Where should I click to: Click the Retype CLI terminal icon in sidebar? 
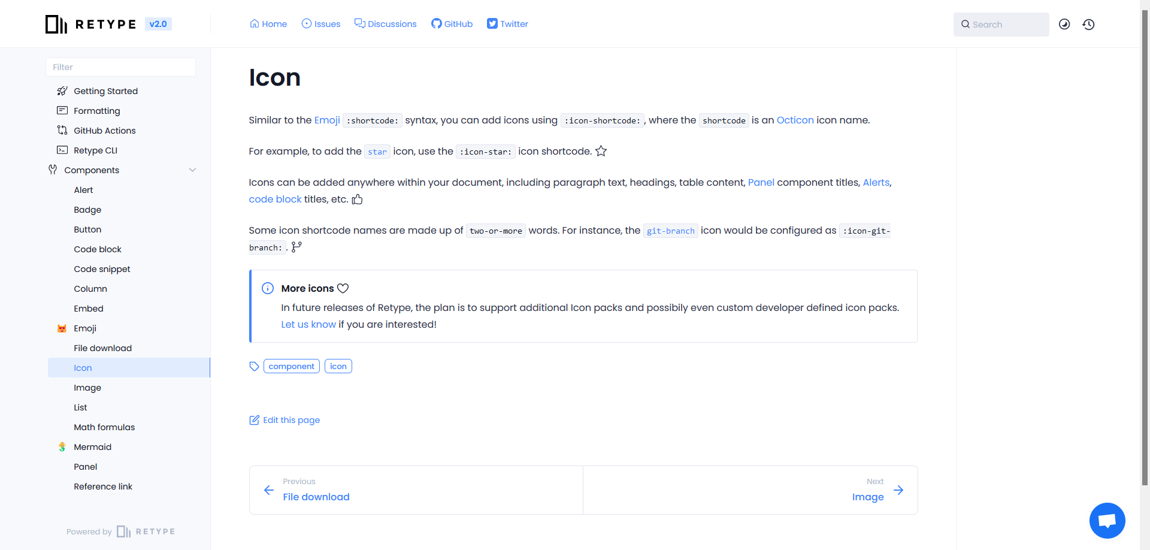coord(62,150)
